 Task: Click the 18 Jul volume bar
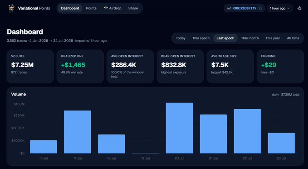[x=112, y=144]
